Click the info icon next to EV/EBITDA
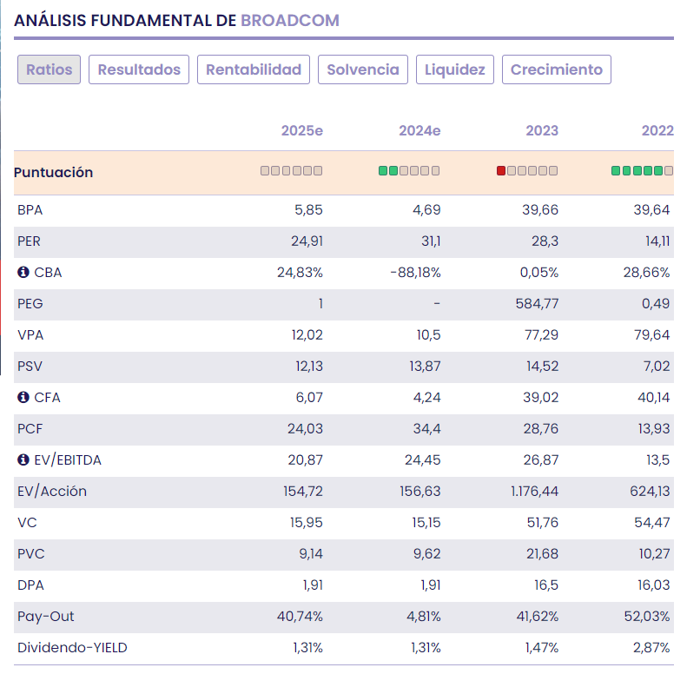The image size is (687, 674). pyautogui.click(x=23, y=460)
